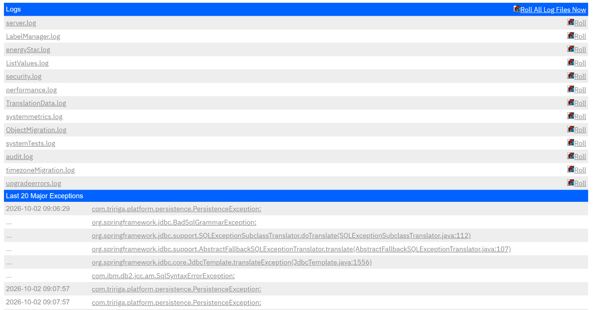Image resolution: width=595 pixels, height=310 pixels.
Task: View the systemmetrics.log file
Action: pos(34,116)
